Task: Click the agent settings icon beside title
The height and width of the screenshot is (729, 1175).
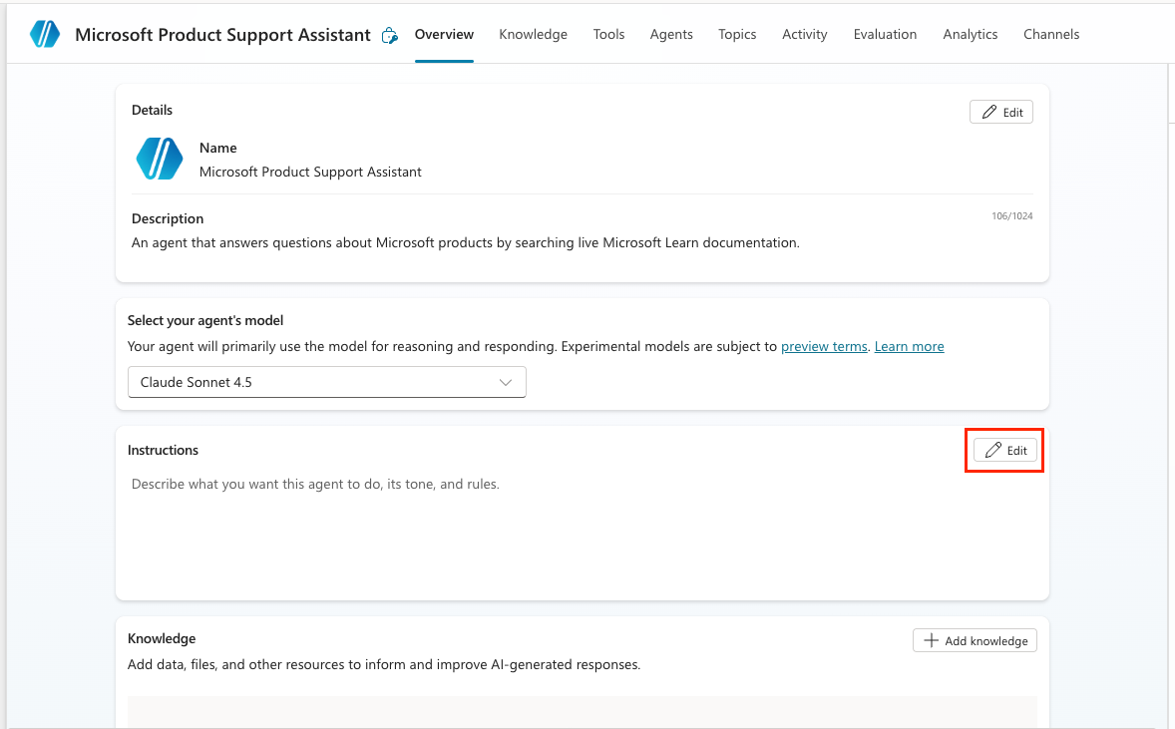Action: (x=390, y=35)
